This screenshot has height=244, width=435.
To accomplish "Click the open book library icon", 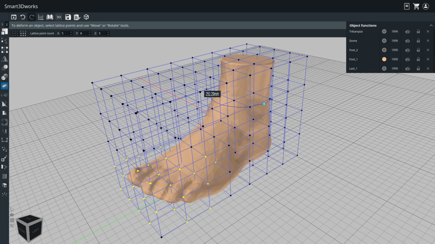I will (50, 17).
